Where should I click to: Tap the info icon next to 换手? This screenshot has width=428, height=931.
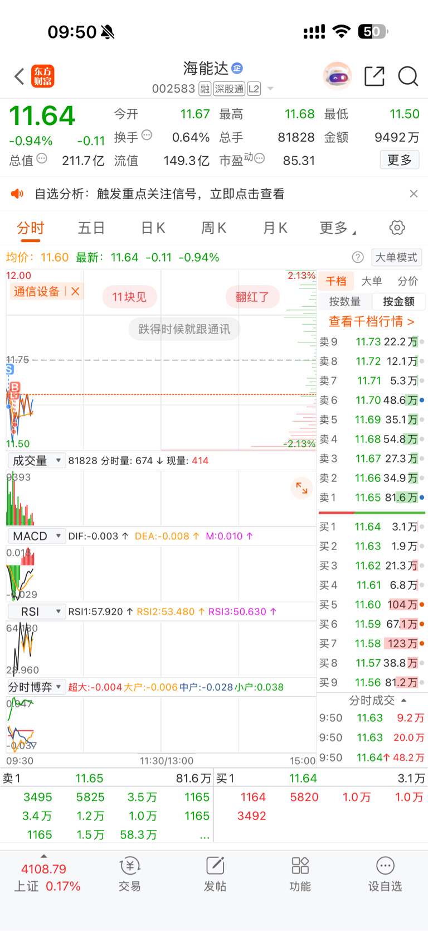coord(147,135)
